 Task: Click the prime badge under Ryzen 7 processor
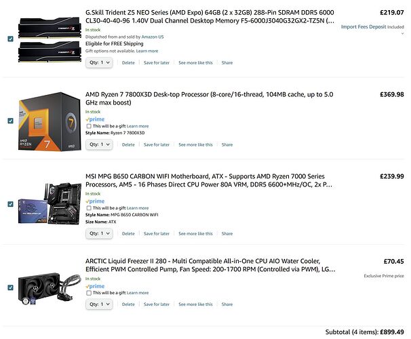click(x=95, y=119)
